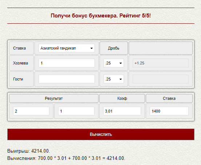This screenshot has height=165, width=201.
Task: Click the Хозяева handicap input field
Action: [x=67, y=63]
